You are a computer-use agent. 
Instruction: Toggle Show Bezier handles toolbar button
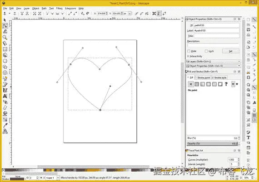tap(159, 14)
